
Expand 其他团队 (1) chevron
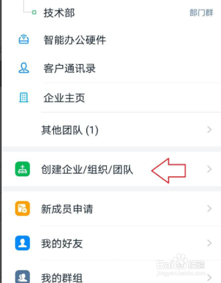(209, 130)
